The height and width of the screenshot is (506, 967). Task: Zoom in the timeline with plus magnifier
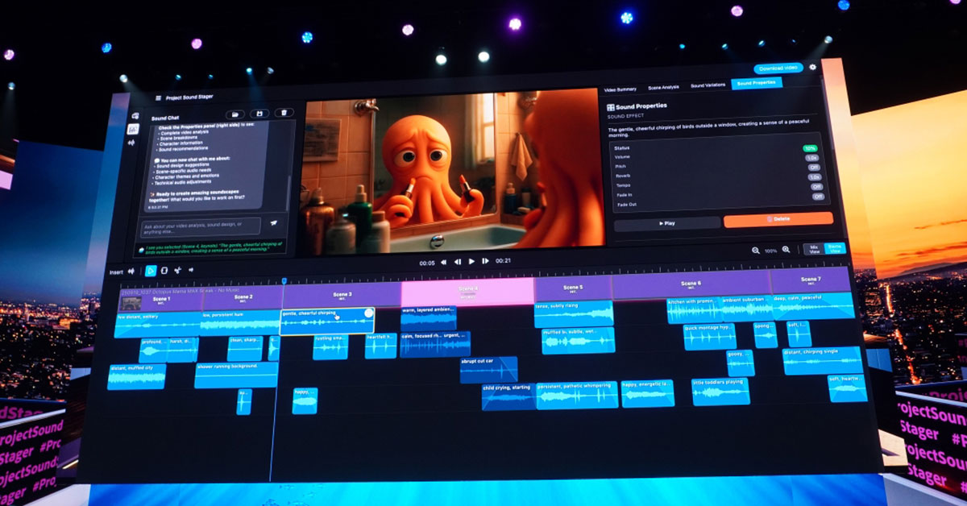tap(786, 250)
